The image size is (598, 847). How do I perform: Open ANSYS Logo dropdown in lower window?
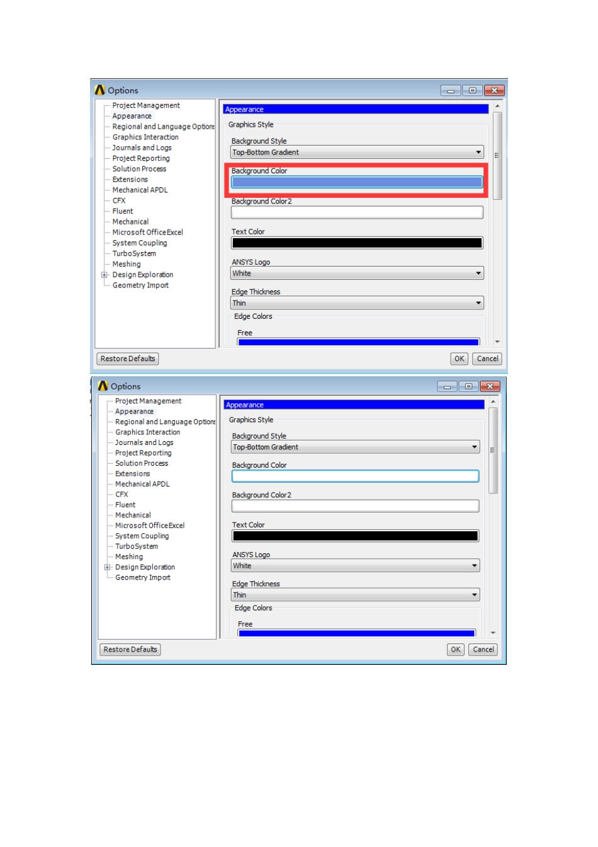tap(356, 566)
